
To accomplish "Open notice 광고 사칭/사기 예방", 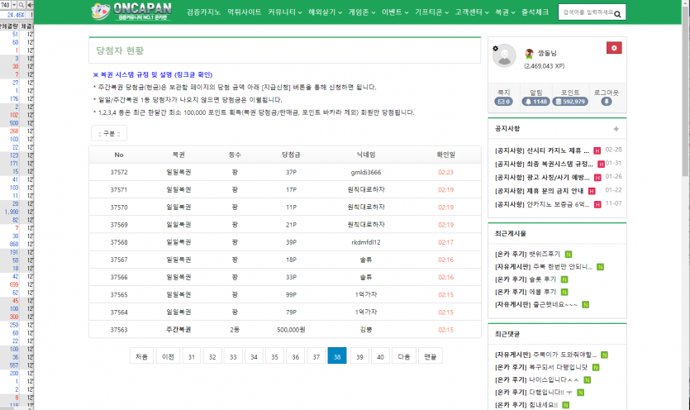I will point(542,178).
